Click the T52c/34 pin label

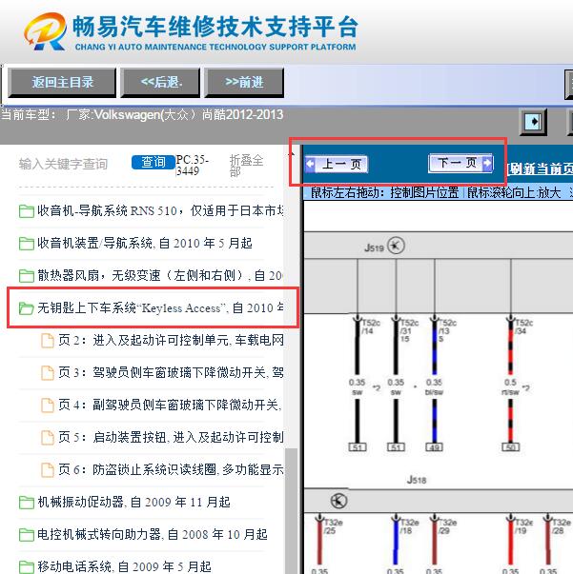[x=523, y=327]
